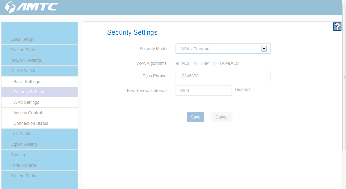Expand System Tools menu

coord(40,176)
